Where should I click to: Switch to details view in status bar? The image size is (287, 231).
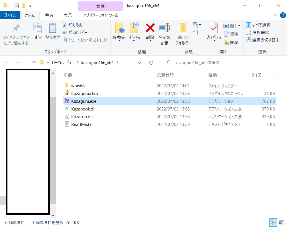pyautogui.click(x=273, y=223)
